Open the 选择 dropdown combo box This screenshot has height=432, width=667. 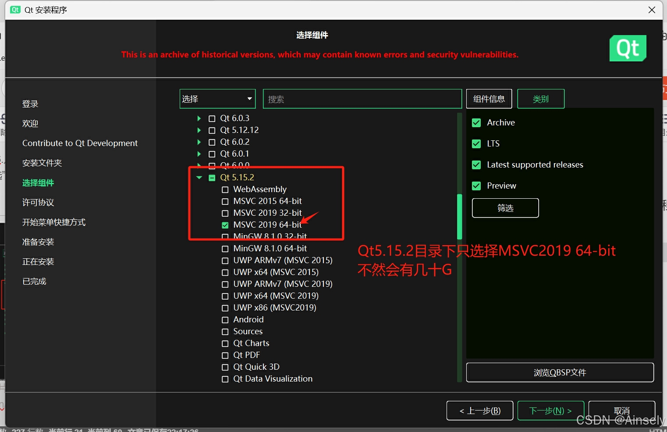[217, 99]
